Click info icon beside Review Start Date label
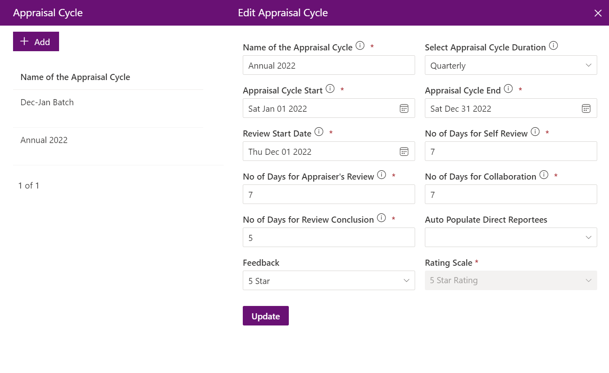Screen dimensions: 609x373 [319, 132]
